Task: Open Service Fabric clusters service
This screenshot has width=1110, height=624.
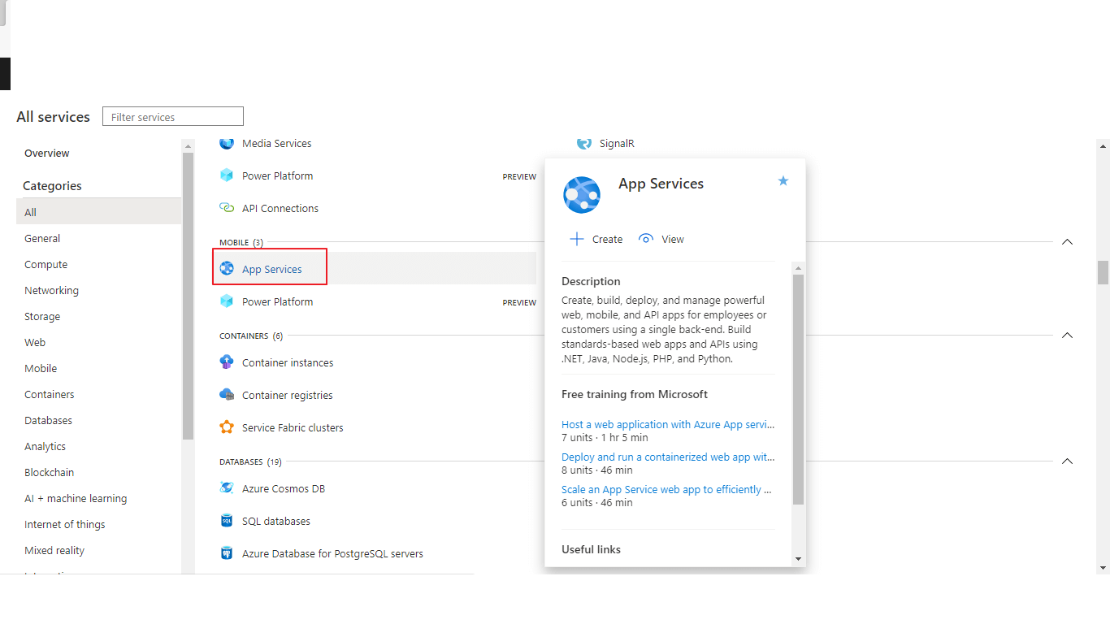Action: [x=293, y=427]
